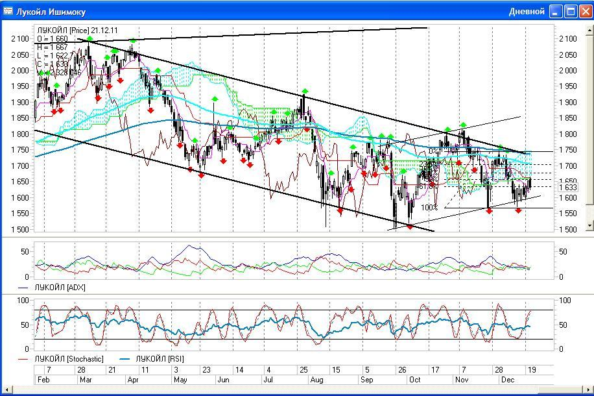Click the Jul month label
Image resolution: width=594 pixels, height=396 pixels.
click(x=268, y=380)
